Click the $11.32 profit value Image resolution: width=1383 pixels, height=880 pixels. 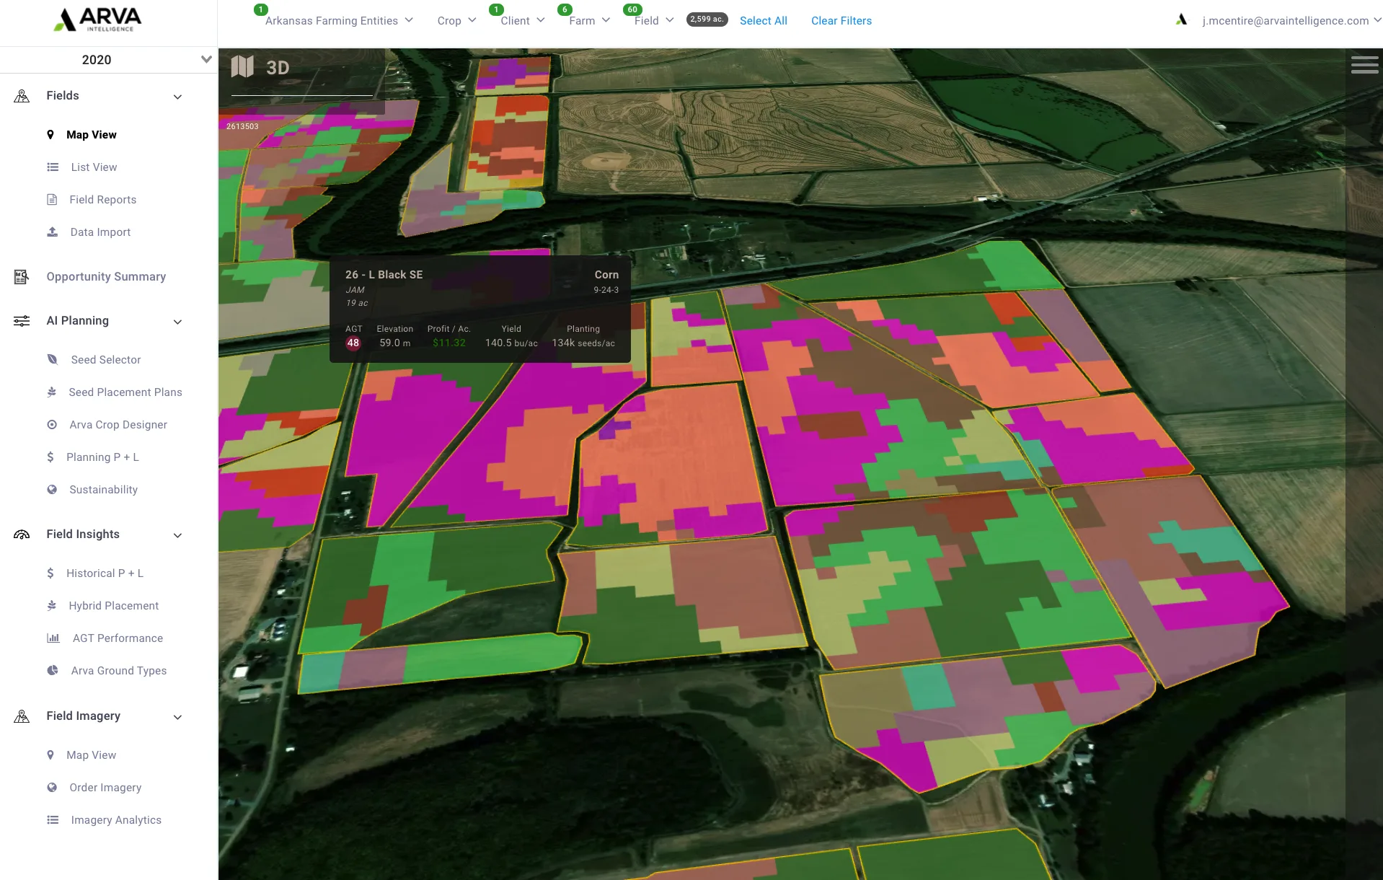click(449, 343)
